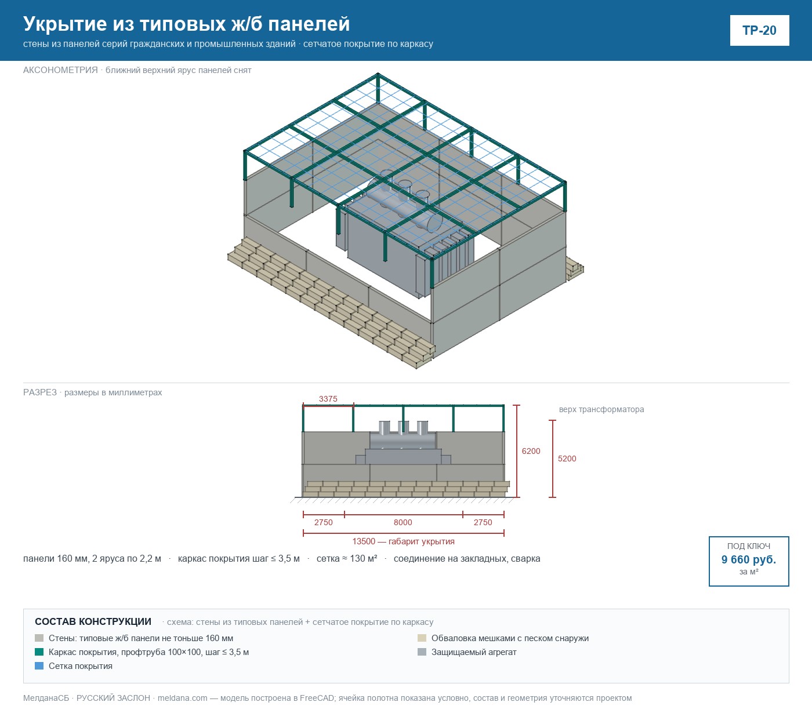812x713 pixels.
Task: Click the meldana.com text in the footer
Action: pos(182,698)
